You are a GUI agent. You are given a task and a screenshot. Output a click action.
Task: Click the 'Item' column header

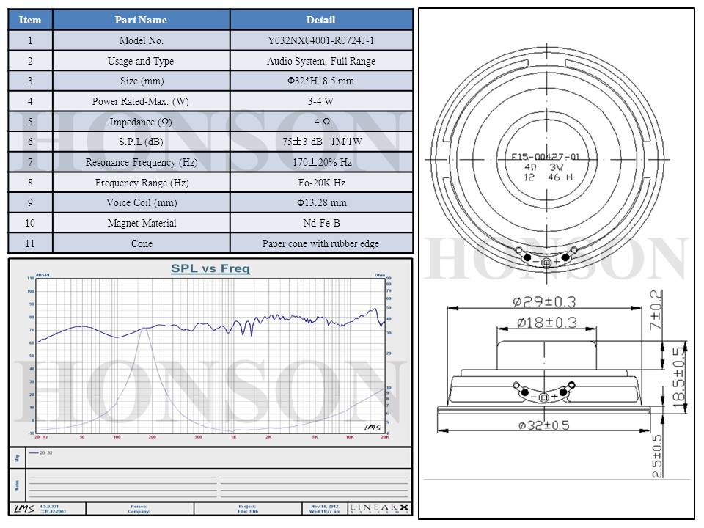click(x=30, y=20)
